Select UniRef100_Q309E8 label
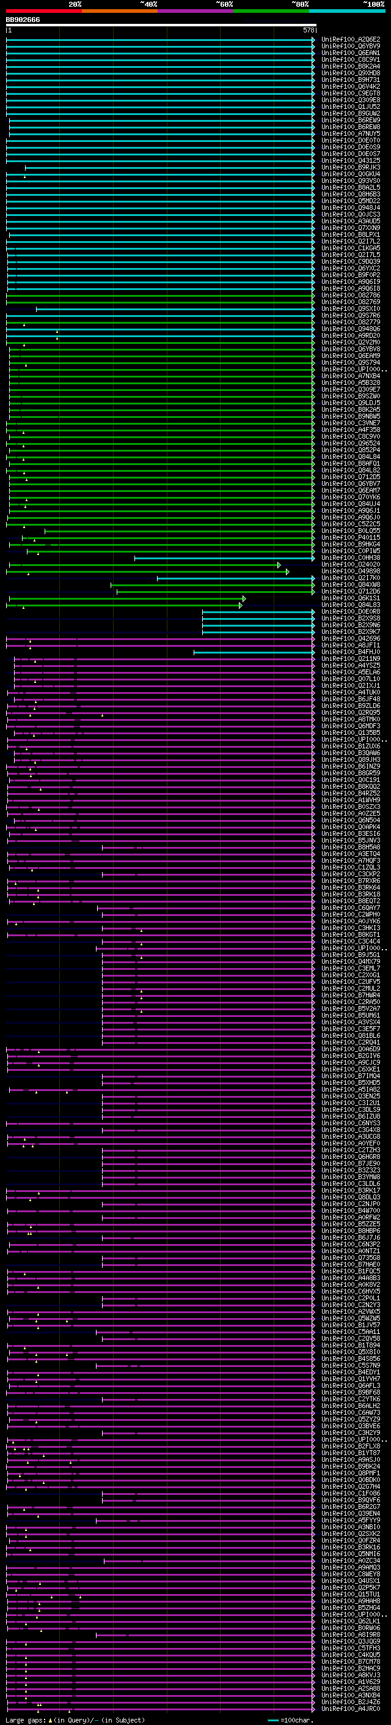Viewport: 391px width, 1725px height. coord(351,100)
